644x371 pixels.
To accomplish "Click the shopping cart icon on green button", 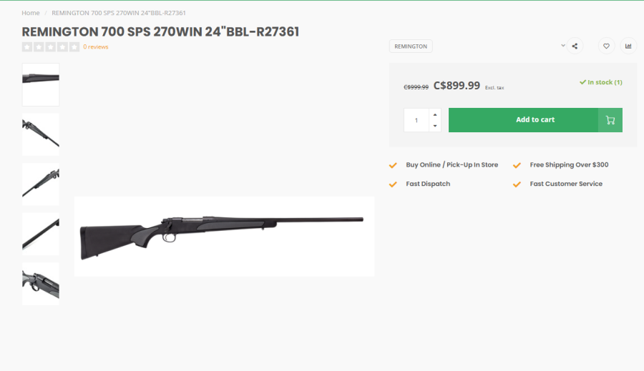I will coord(610,120).
